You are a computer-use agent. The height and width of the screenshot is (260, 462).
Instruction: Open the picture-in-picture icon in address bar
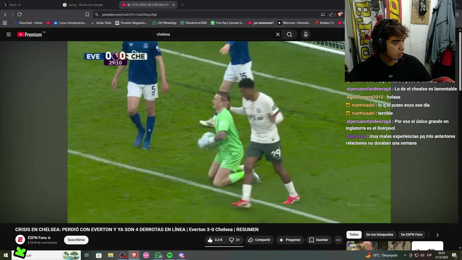coord(323,14)
